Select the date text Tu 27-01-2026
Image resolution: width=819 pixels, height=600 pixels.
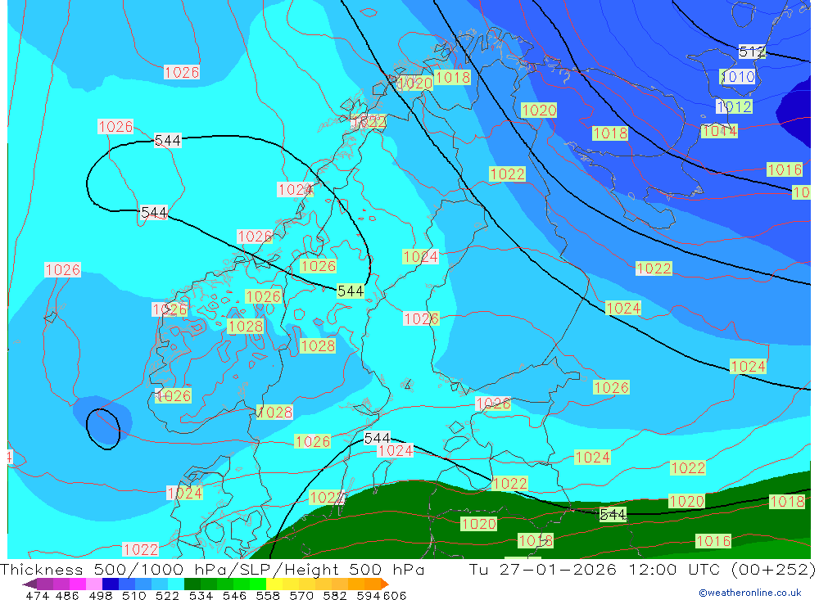[543, 569]
